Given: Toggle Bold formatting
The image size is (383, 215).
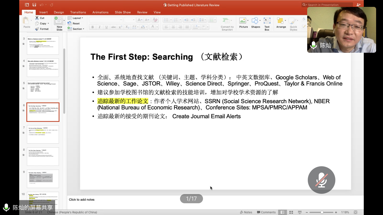Looking at the screenshot, I should [x=92, y=27].
